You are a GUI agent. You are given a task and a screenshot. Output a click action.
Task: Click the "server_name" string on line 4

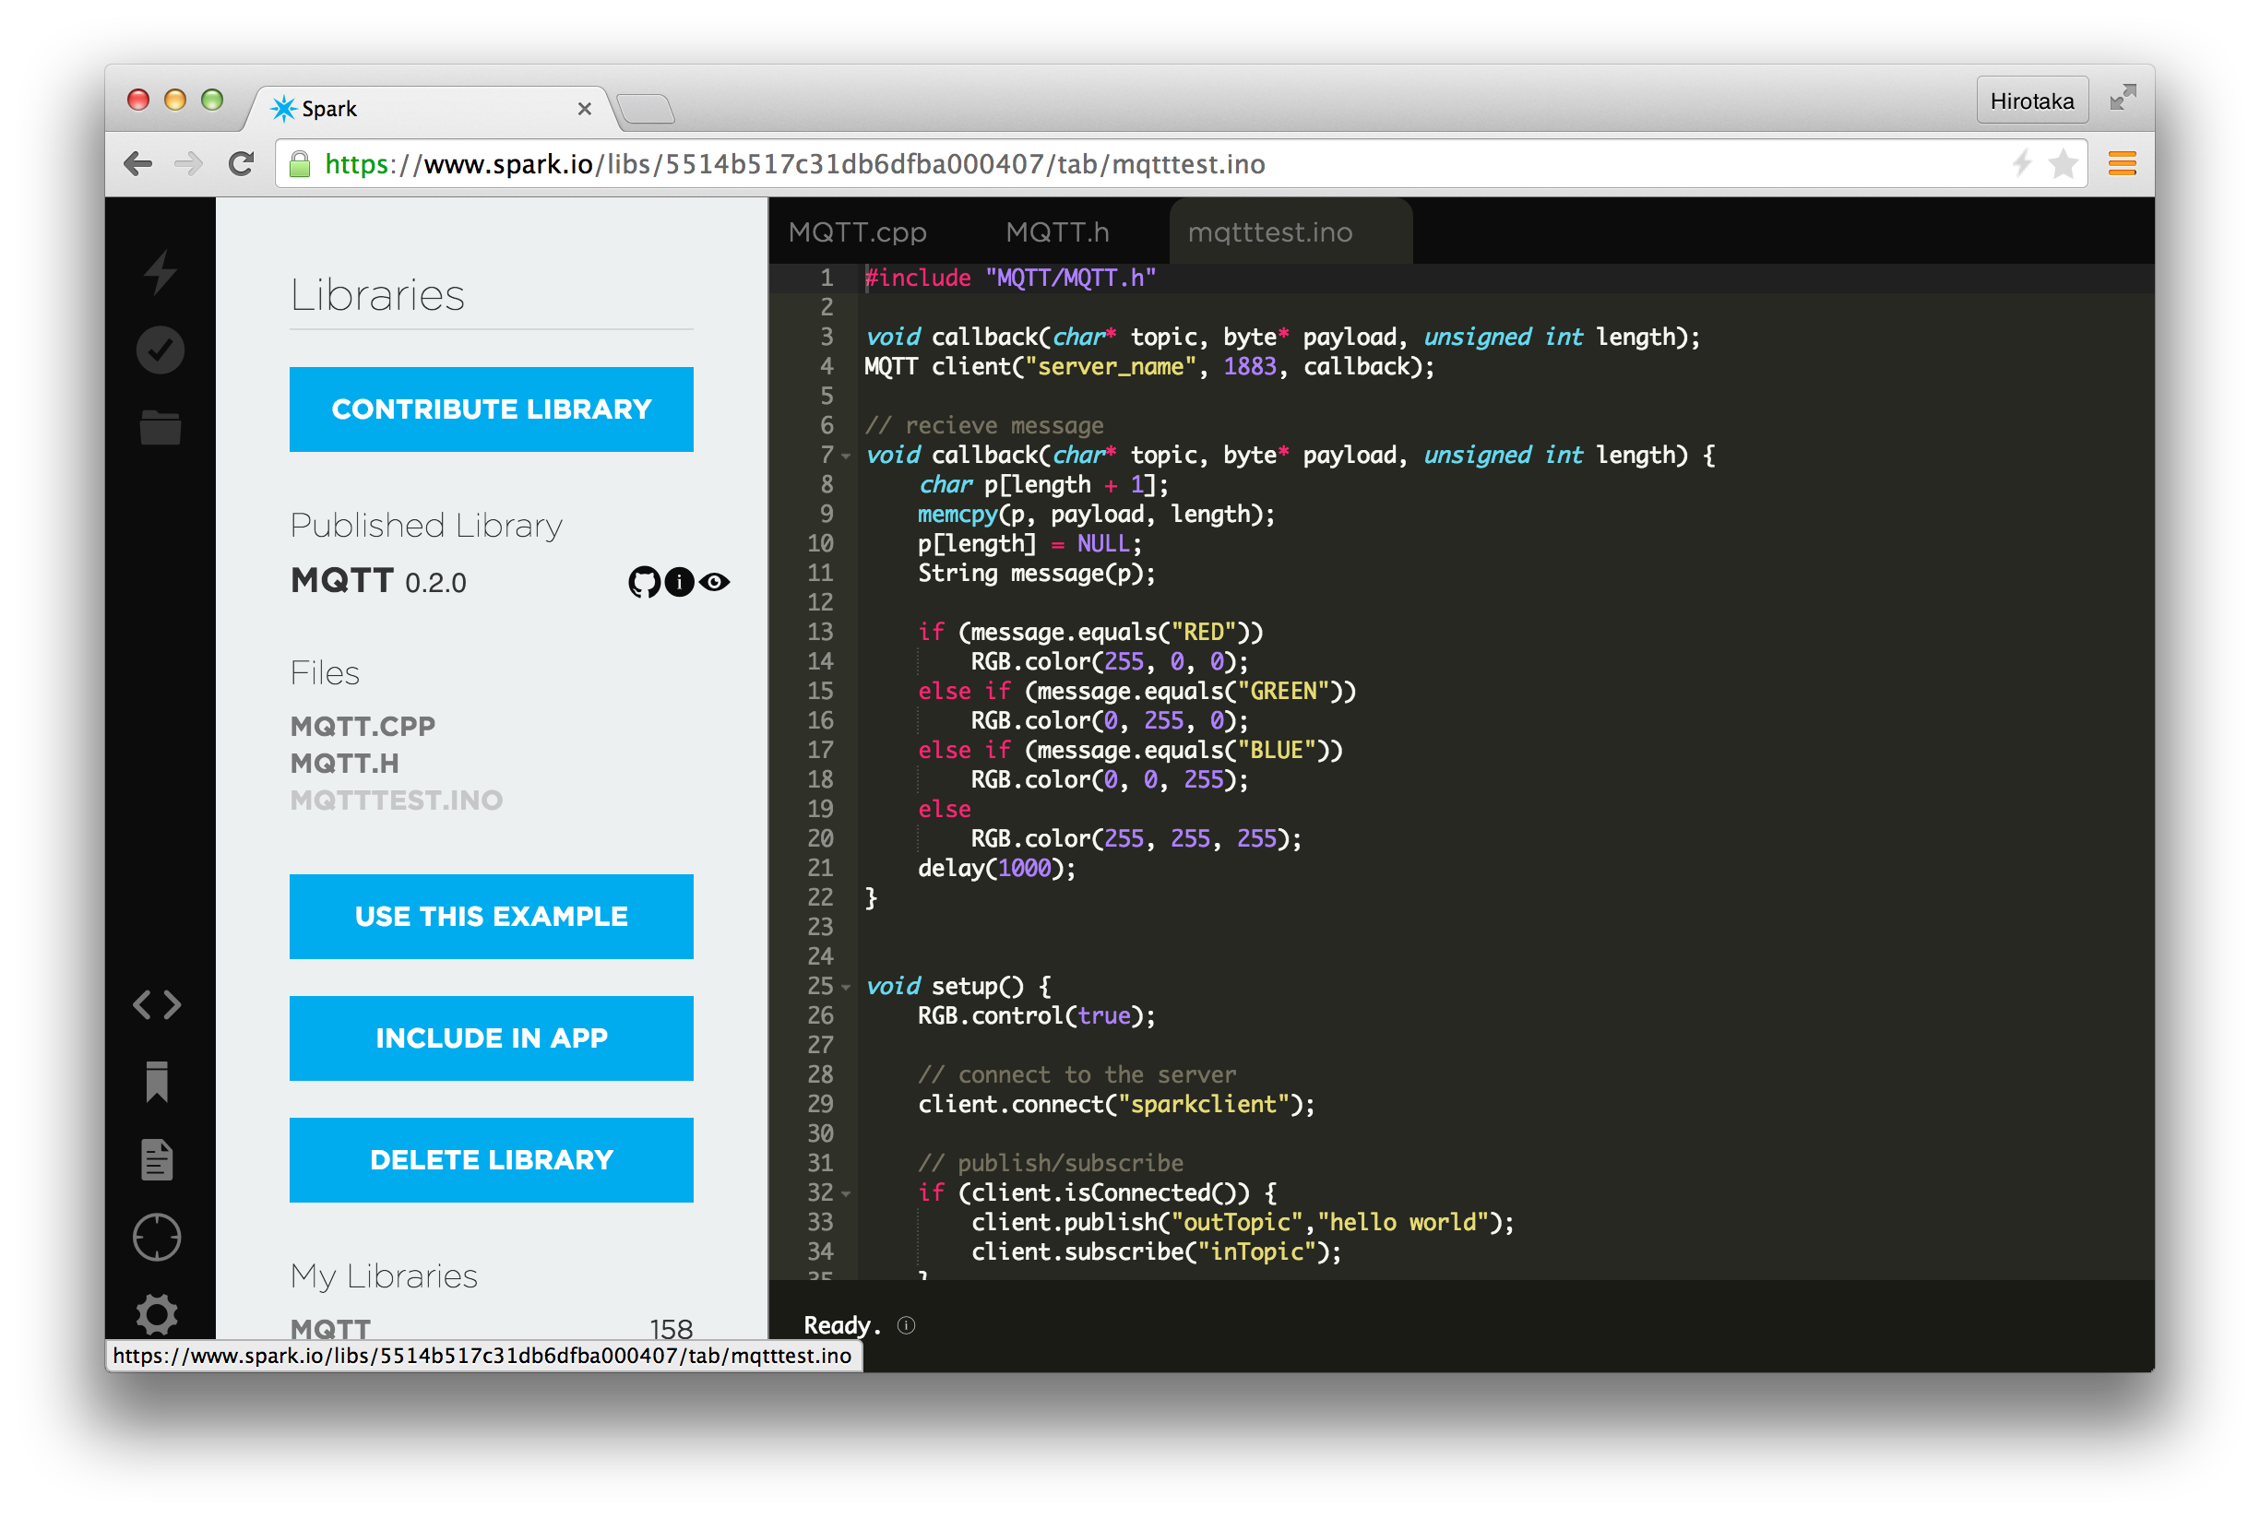point(1112,367)
